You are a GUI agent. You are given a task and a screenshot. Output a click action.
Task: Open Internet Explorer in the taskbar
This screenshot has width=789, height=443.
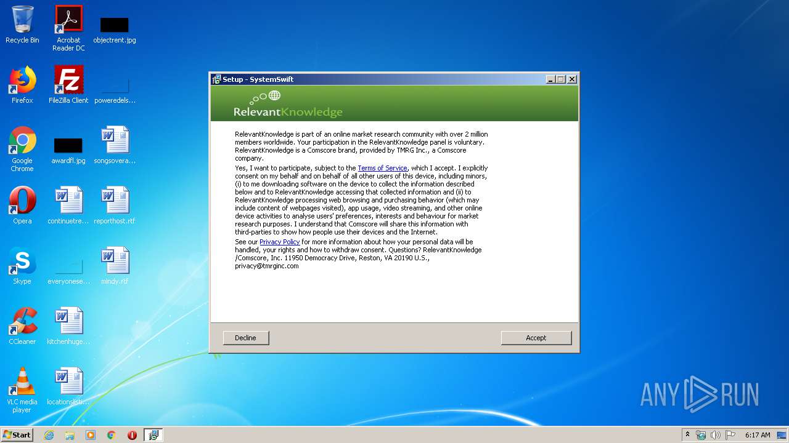pos(49,435)
